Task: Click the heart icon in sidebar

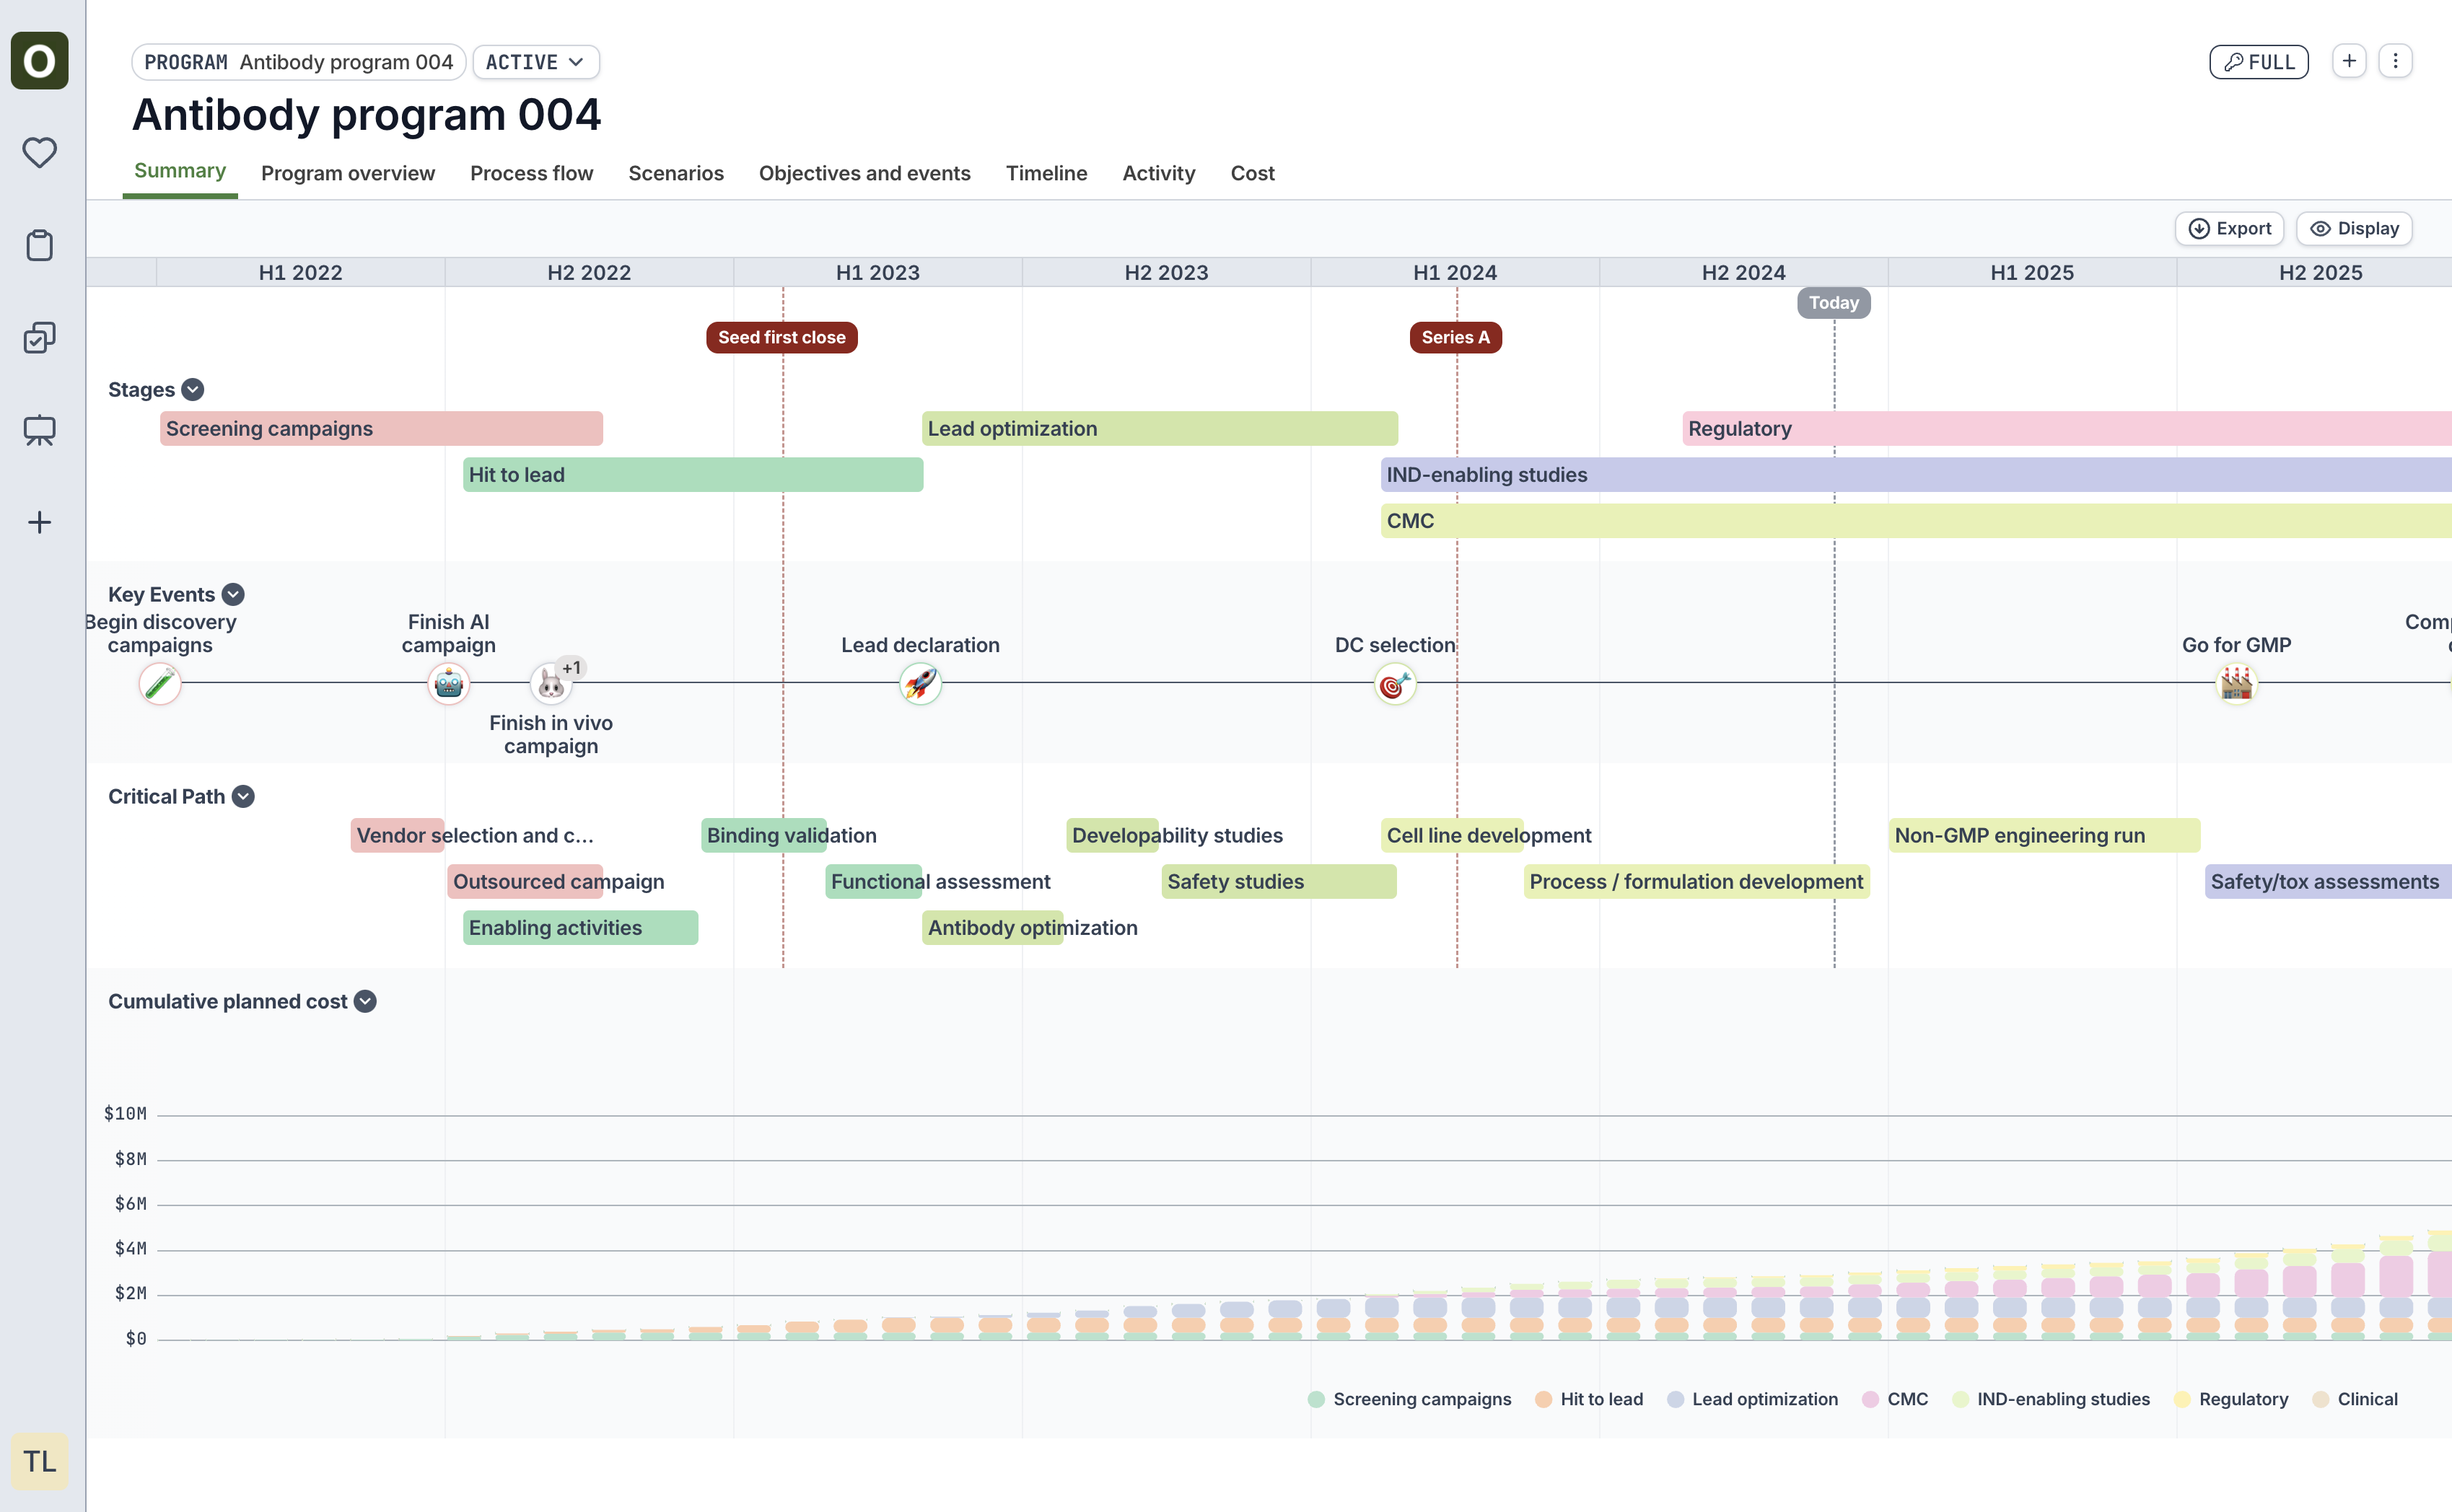Action: (x=39, y=152)
